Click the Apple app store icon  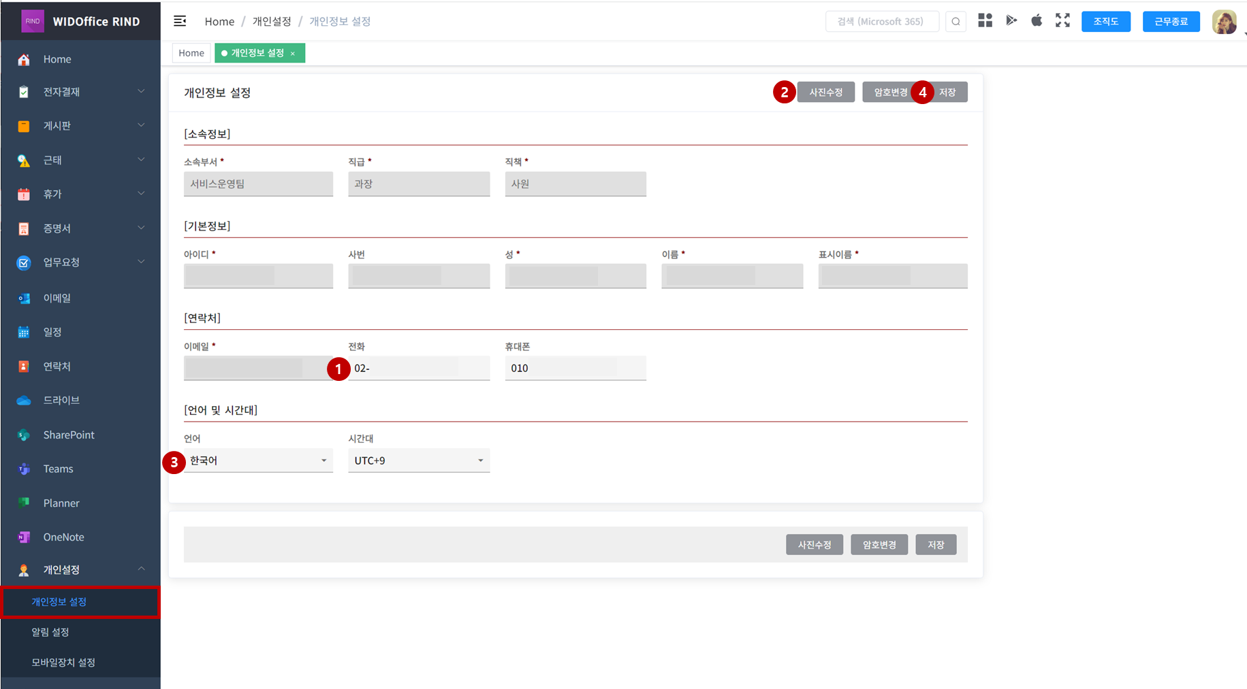click(1037, 20)
